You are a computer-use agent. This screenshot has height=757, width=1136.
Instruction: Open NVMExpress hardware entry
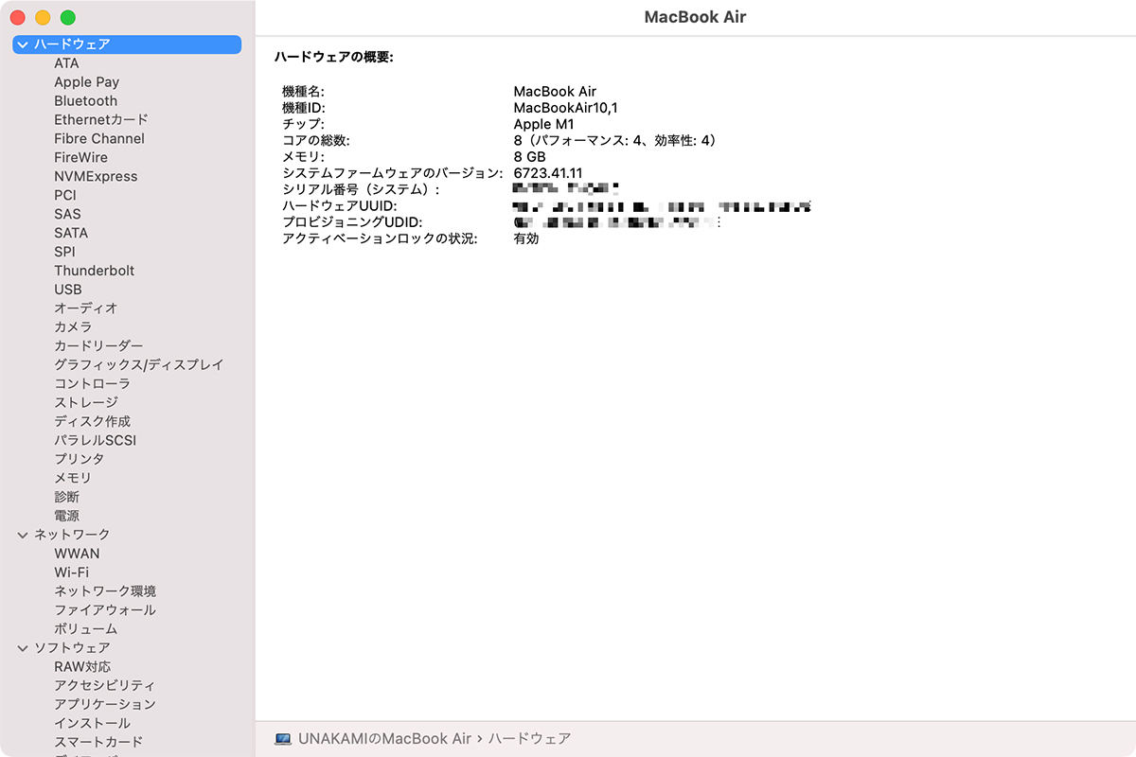click(96, 176)
